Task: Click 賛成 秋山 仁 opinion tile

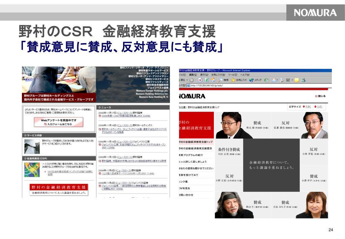Action: click(x=243, y=205)
